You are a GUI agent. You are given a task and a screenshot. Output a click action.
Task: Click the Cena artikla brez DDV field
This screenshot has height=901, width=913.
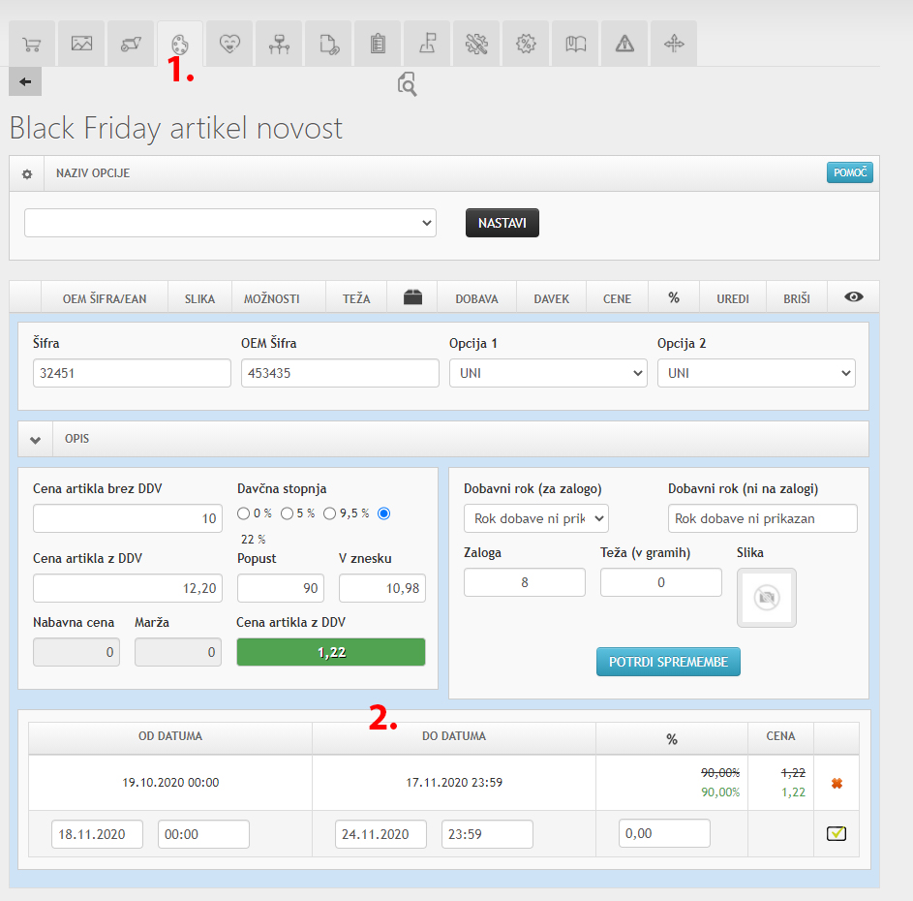(128, 518)
